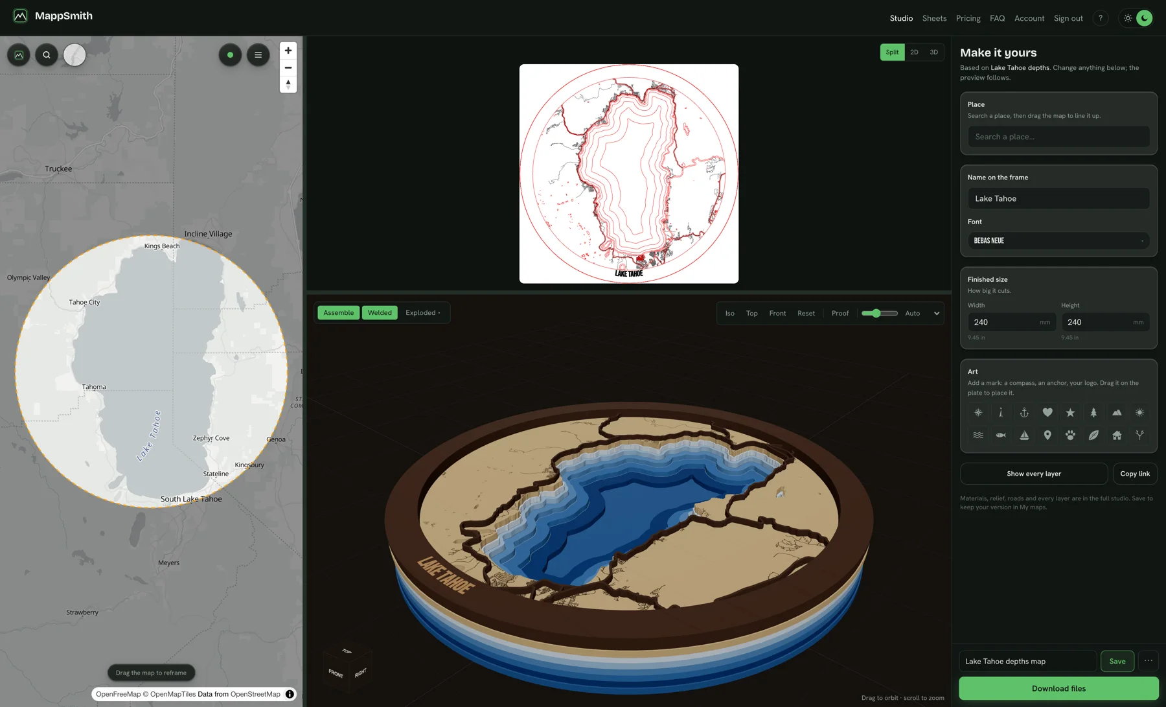The width and height of the screenshot is (1166, 707).
Task: Open the three-dots more options menu
Action: click(1149, 661)
